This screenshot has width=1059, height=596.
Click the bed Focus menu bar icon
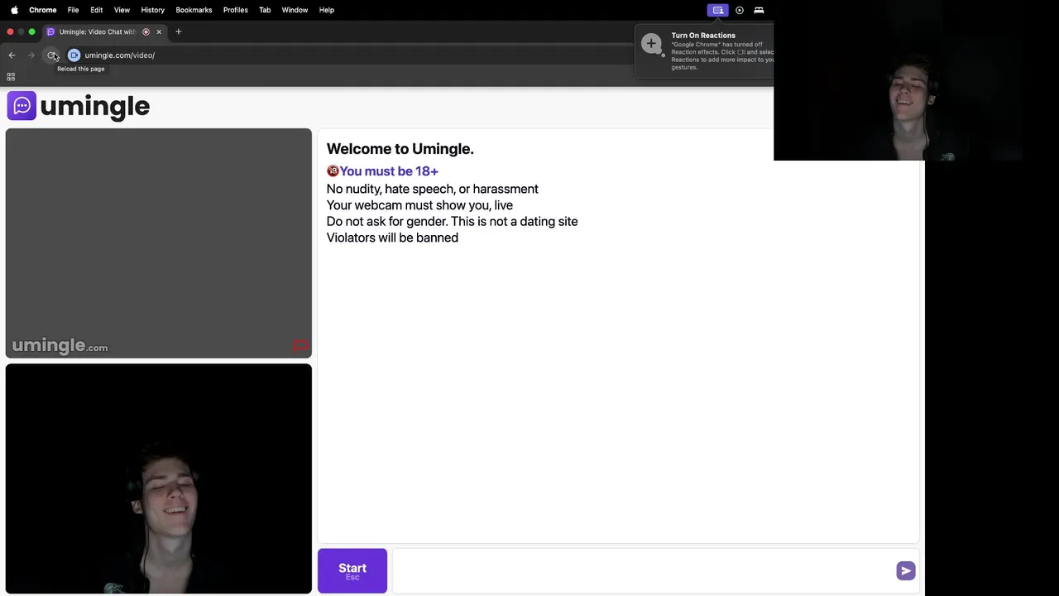[759, 10]
